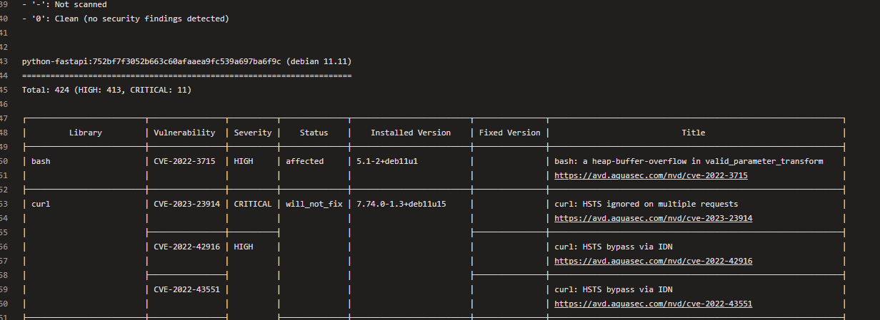Open the cve-2022-3715 aquasec link
Screen dimensions: 880x320
[x=651, y=175]
